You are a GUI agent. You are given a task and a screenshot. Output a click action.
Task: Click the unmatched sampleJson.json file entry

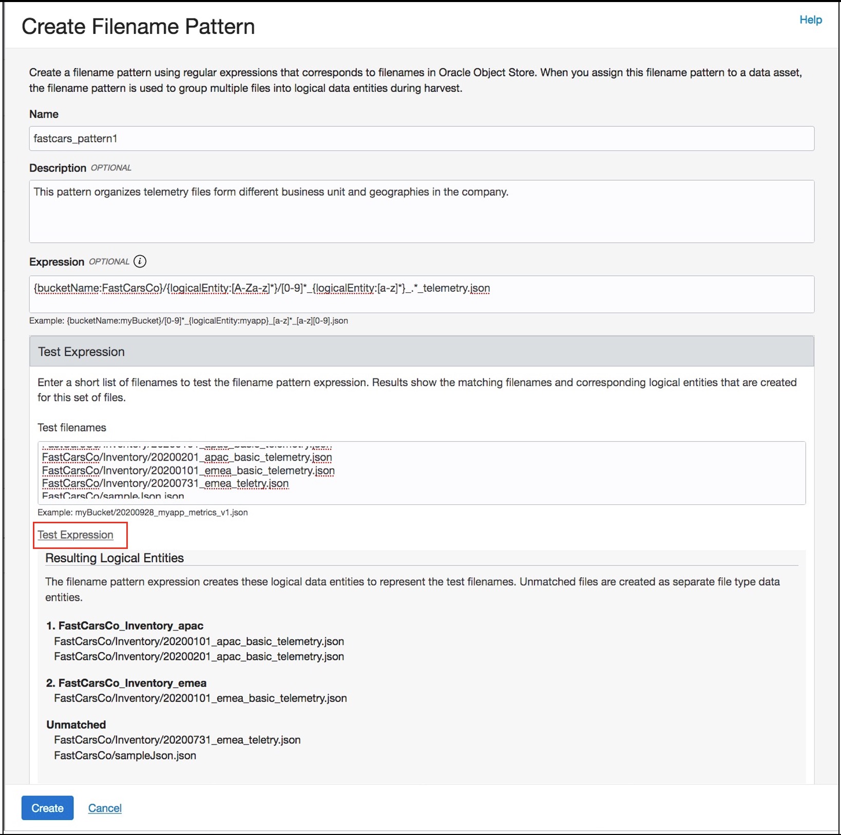point(125,755)
